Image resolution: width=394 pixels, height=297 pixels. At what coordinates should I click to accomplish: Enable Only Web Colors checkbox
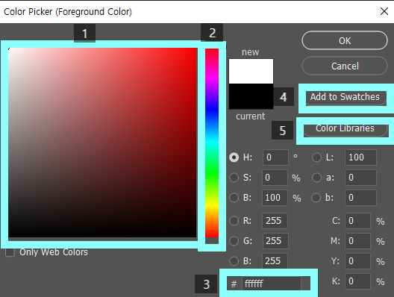pos(10,252)
